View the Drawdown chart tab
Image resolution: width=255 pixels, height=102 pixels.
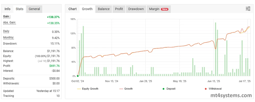136,9
